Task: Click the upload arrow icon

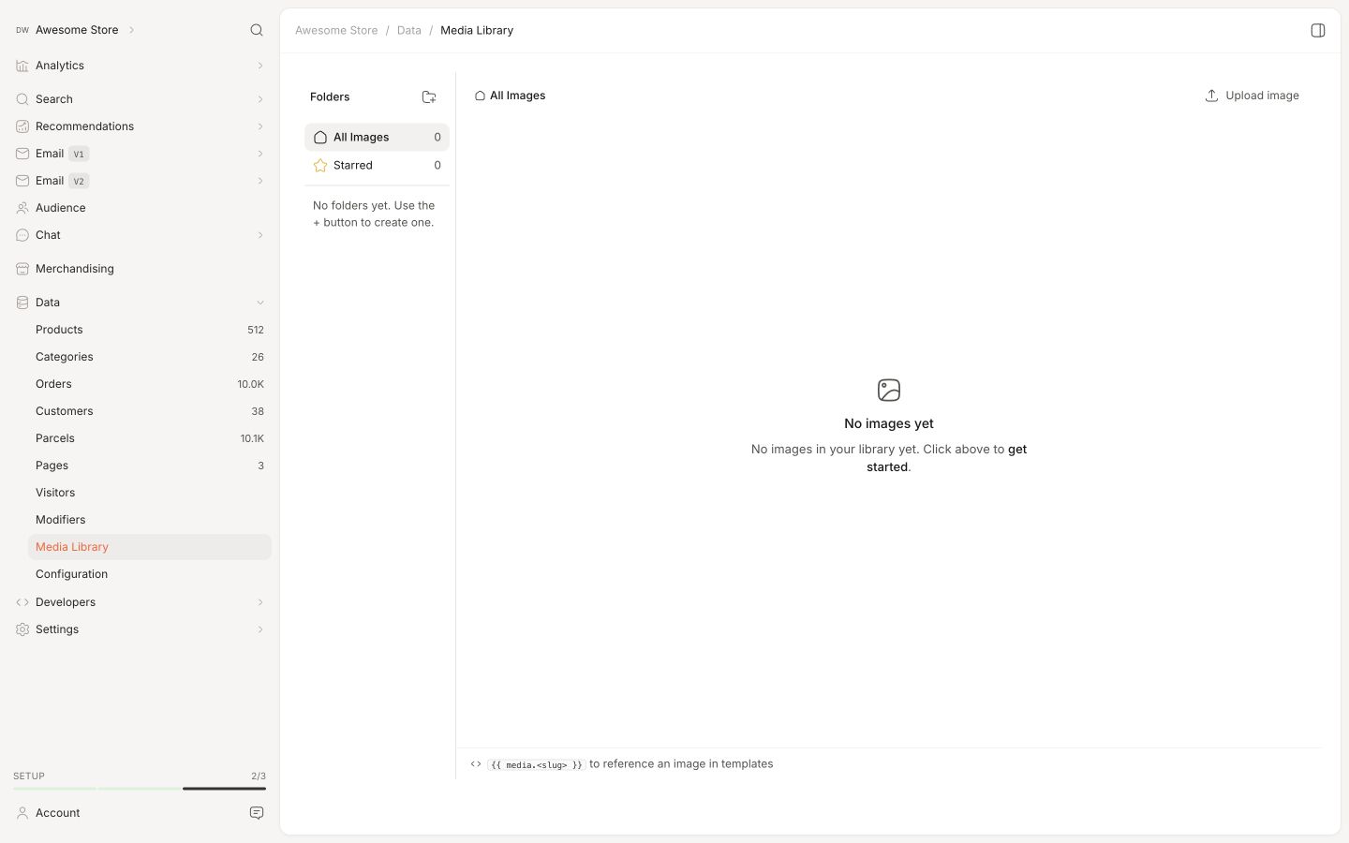Action: pos(1211,96)
